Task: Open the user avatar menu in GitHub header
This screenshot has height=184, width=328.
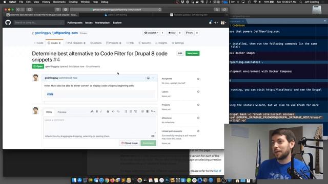Action: tap(223, 22)
